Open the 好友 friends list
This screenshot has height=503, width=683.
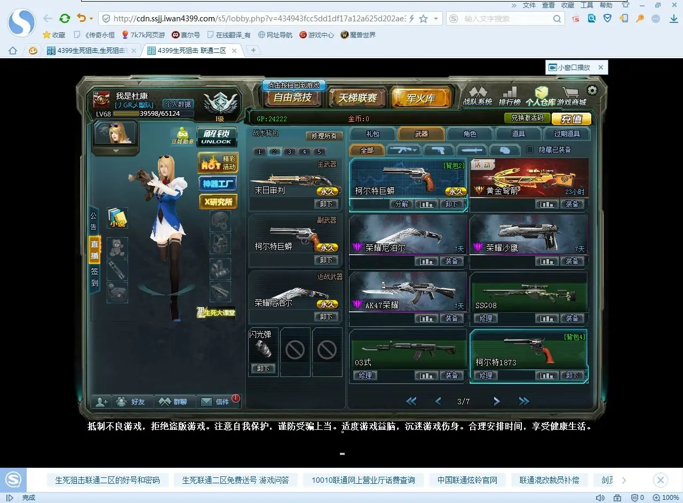pyautogui.click(x=131, y=402)
